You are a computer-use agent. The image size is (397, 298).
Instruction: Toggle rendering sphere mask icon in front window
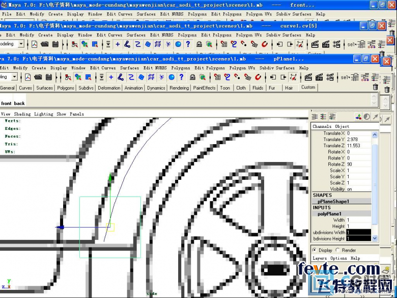172,77
